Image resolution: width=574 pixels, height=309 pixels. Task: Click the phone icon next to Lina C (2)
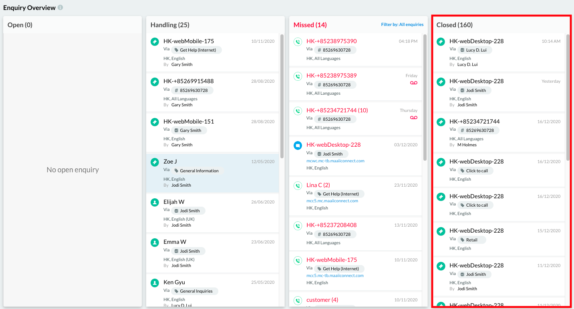point(298,185)
